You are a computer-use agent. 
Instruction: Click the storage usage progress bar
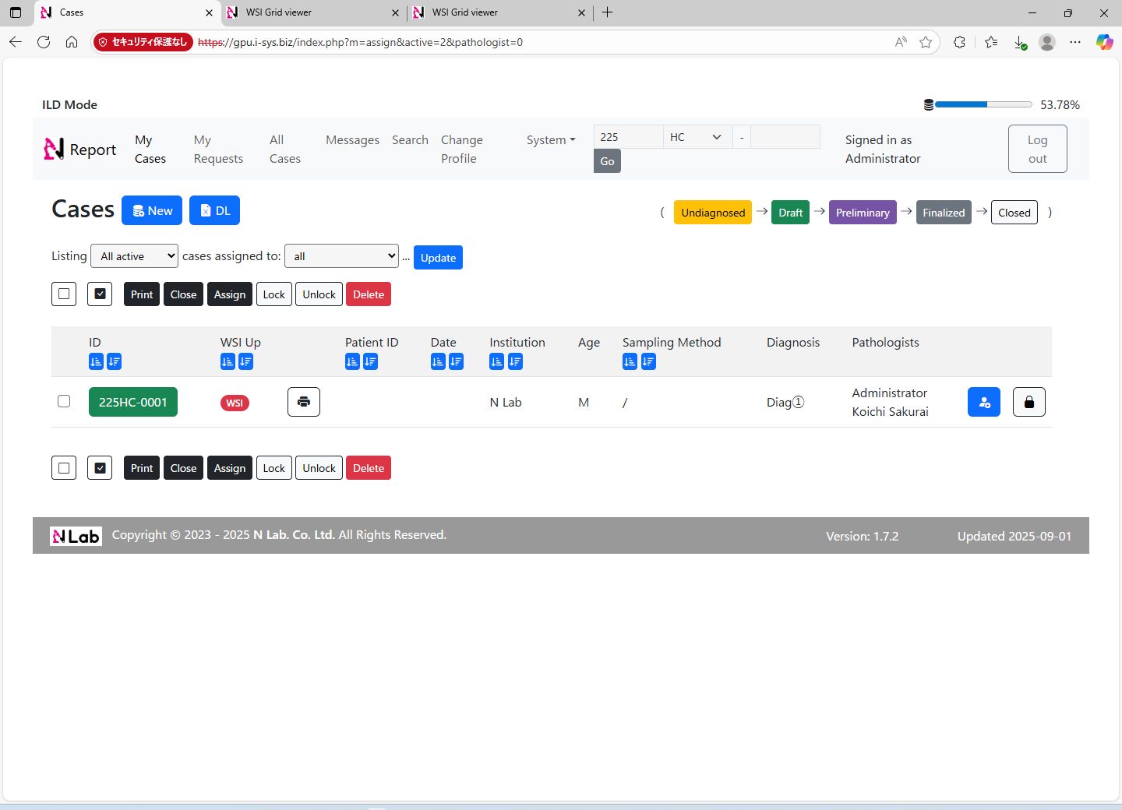(x=983, y=104)
